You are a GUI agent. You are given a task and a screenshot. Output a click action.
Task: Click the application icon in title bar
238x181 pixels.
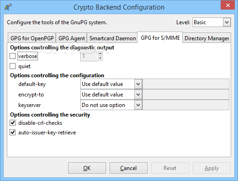click(8, 7)
